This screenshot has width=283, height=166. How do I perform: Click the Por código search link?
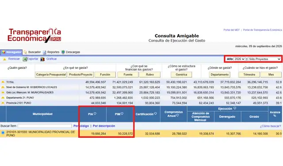coord(81,126)
